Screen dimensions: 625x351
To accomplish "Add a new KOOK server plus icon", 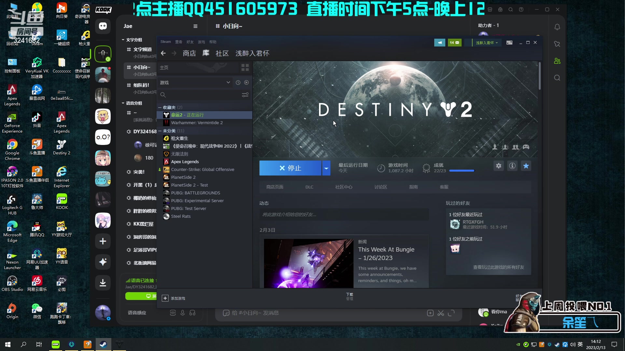I will (103, 241).
